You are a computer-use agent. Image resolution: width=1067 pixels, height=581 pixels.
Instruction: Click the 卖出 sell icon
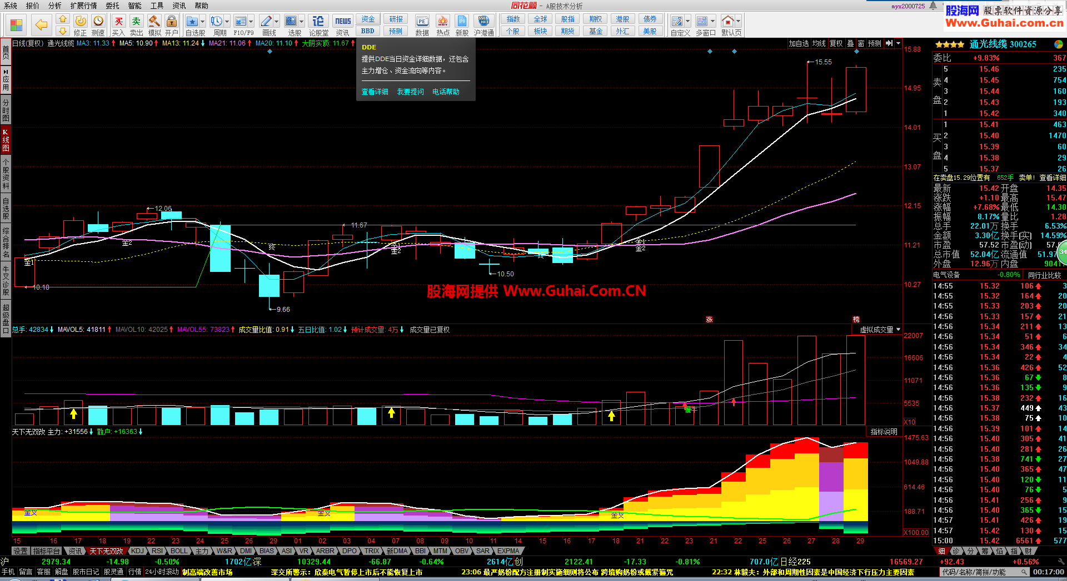136,21
